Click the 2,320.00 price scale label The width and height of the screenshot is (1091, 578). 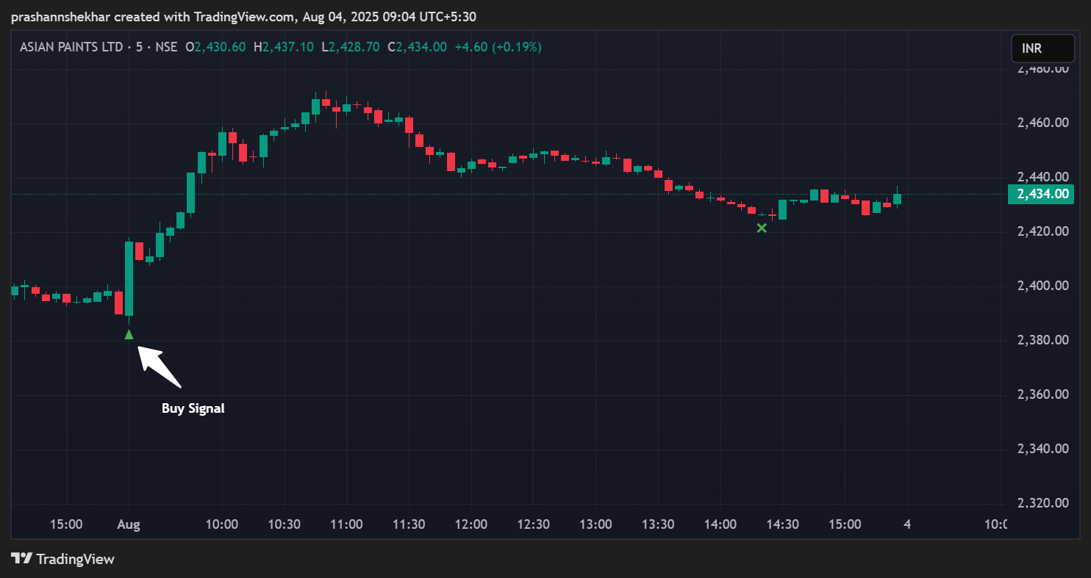pyautogui.click(x=1042, y=503)
